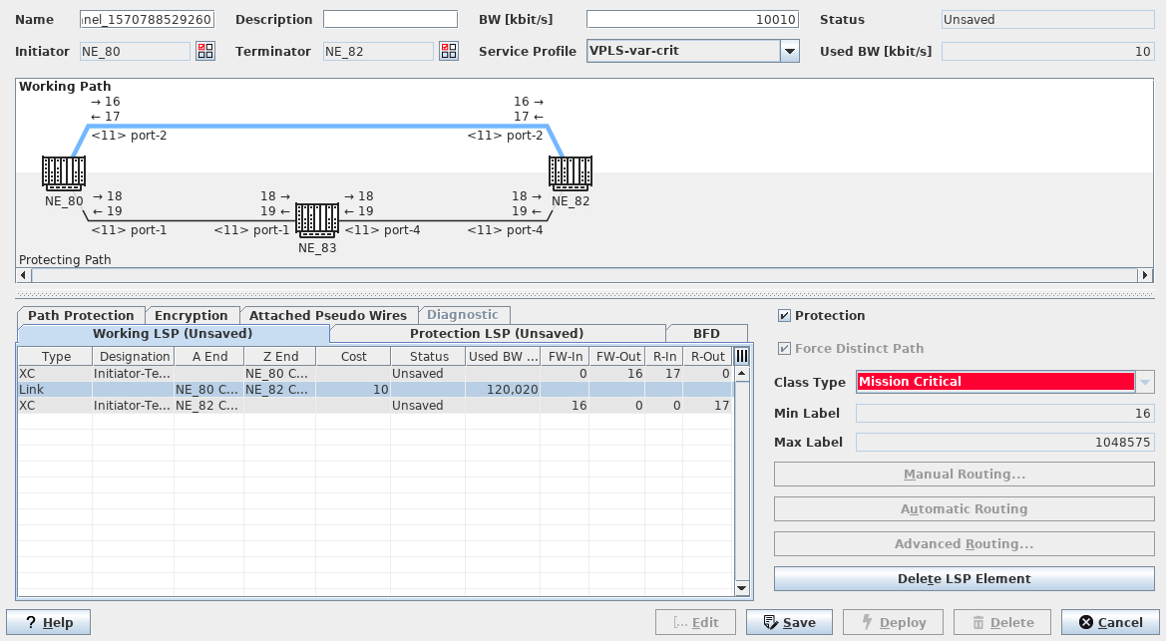Toggle the Protection checkbox

coord(784,316)
